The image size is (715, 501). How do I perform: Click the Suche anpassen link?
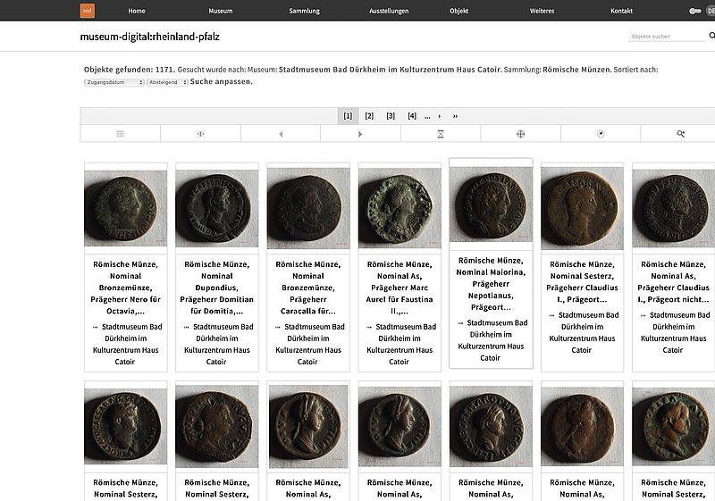(x=222, y=82)
